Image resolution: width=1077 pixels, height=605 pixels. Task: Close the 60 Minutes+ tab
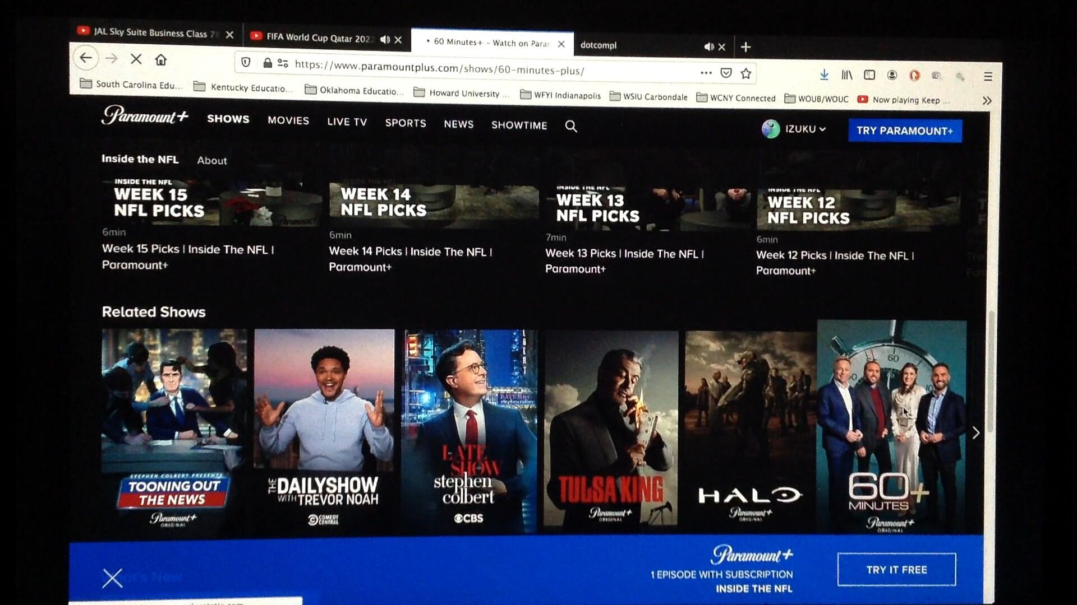click(561, 44)
